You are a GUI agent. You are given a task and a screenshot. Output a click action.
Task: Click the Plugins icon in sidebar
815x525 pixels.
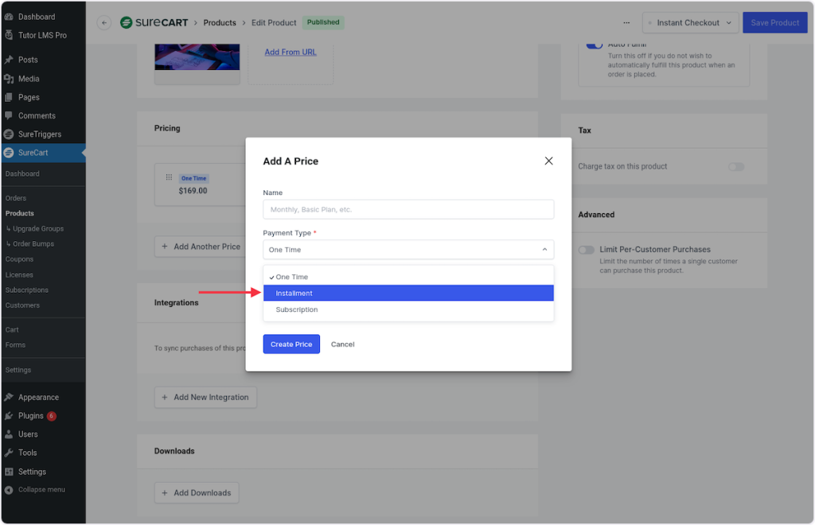pyautogui.click(x=9, y=416)
